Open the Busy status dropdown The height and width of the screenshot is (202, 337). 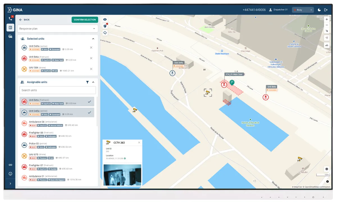(303, 10)
